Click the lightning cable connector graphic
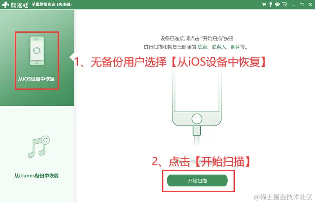Image resolution: width=315 pixels, height=203 pixels. [197, 131]
